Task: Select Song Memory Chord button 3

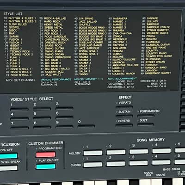Action: [138, 163]
